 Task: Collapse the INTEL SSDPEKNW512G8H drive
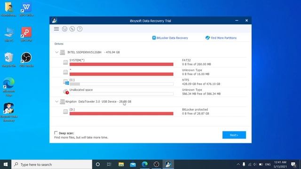[56, 52]
